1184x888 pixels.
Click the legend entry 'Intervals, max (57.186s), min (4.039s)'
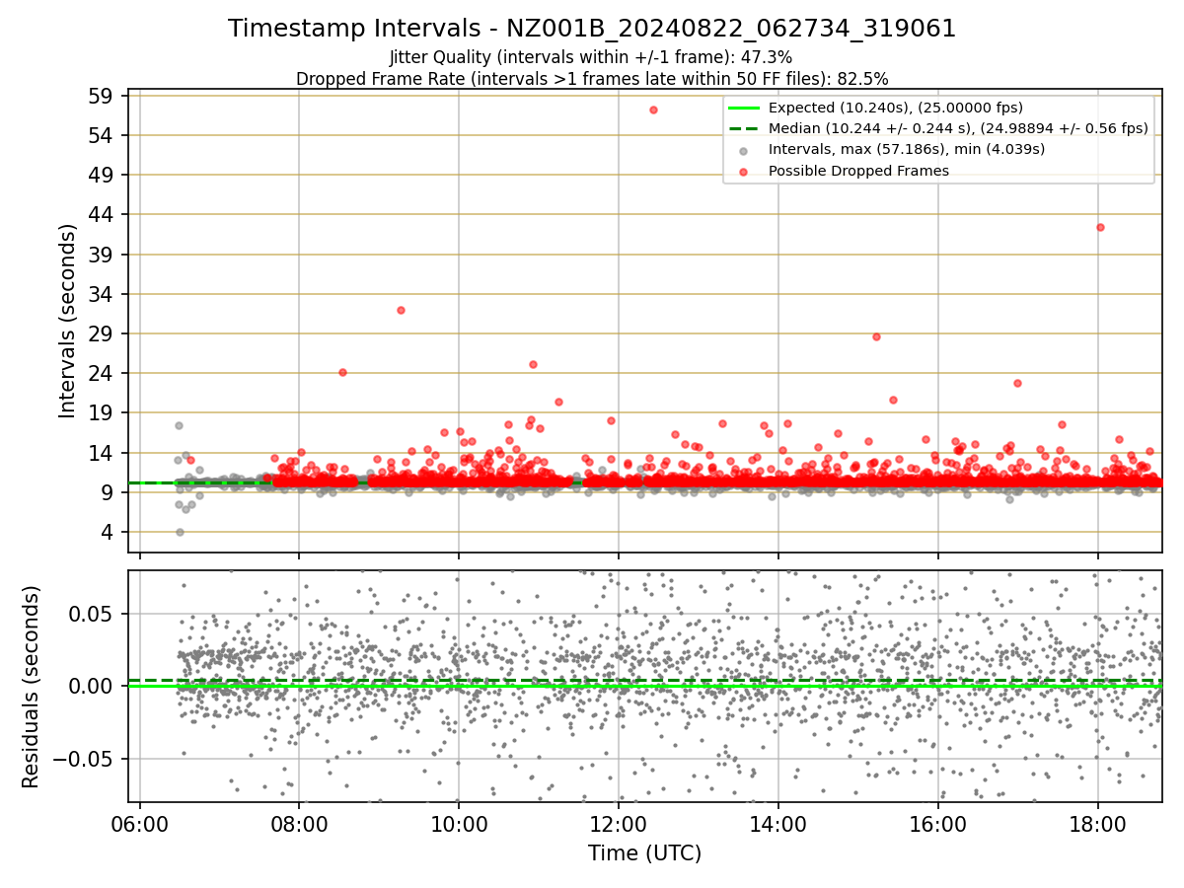(x=907, y=149)
